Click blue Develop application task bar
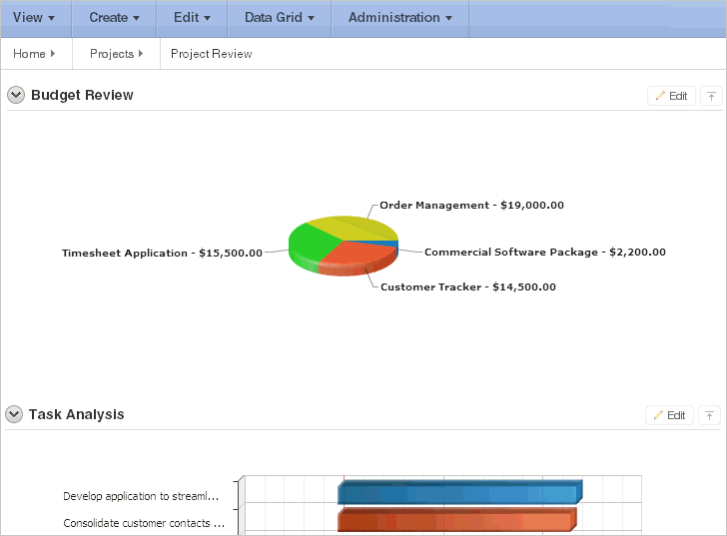This screenshot has width=727, height=536. click(460, 492)
